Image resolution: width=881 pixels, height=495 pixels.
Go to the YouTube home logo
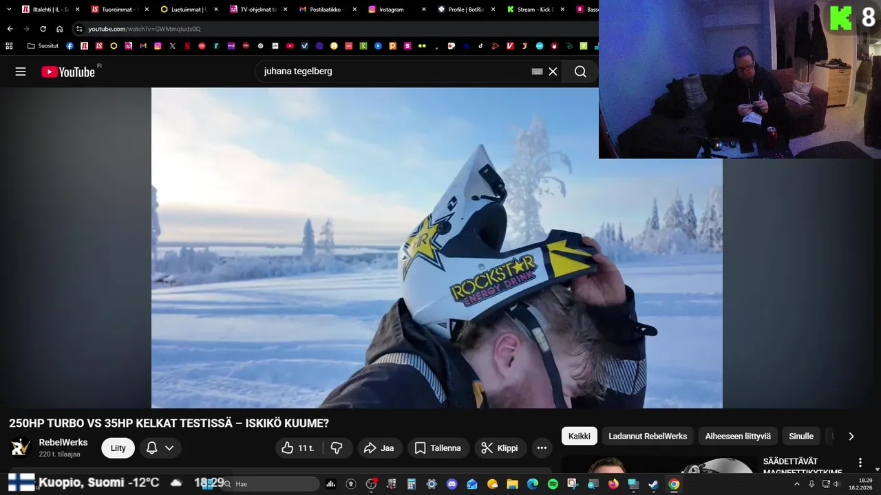[x=67, y=71]
